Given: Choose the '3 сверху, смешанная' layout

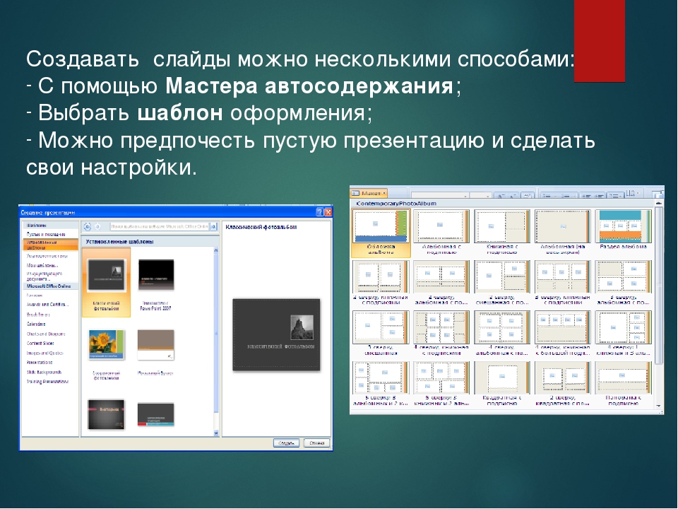Looking at the screenshot, I should click(x=381, y=334).
